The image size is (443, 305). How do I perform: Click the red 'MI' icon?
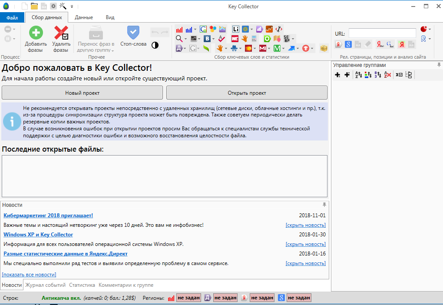262,48
